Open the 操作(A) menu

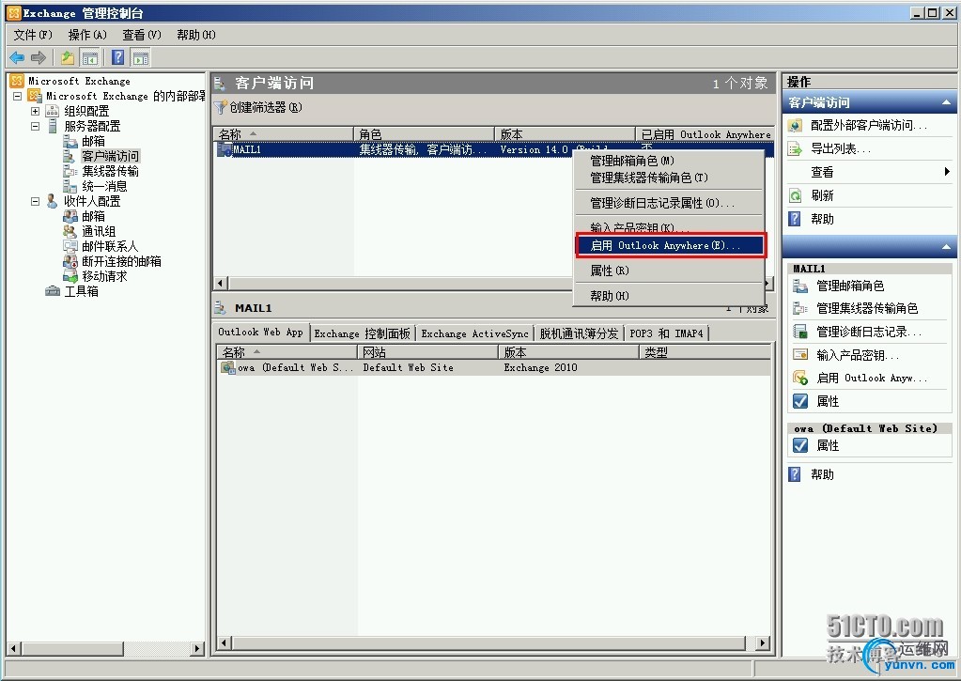pyautogui.click(x=87, y=35)
